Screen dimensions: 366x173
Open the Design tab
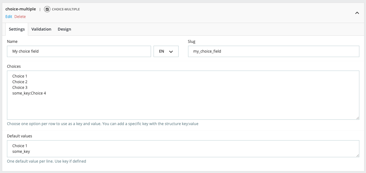point(64,29)
